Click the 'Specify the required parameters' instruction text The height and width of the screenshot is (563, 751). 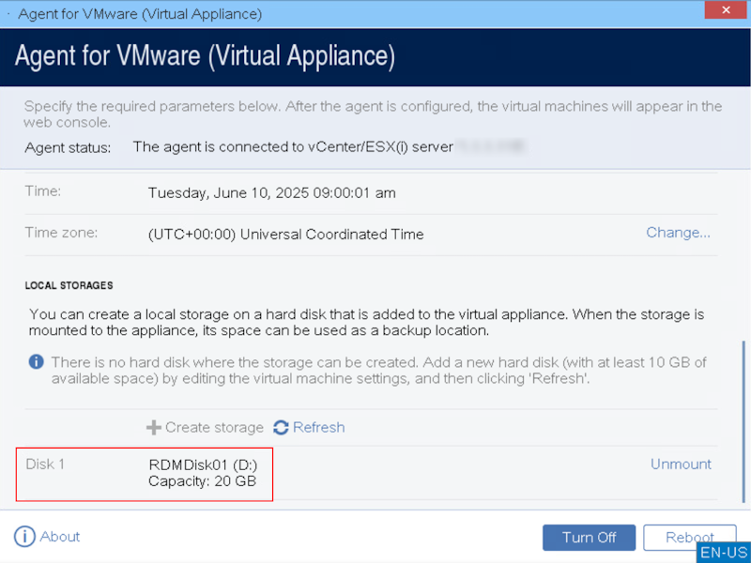click(x=373, y=114)
